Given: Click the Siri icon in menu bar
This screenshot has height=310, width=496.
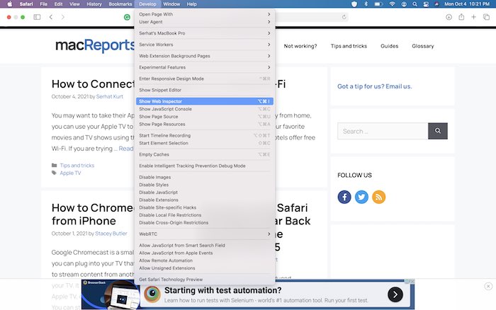Looking at the screenshot, I should coord(437,4).
